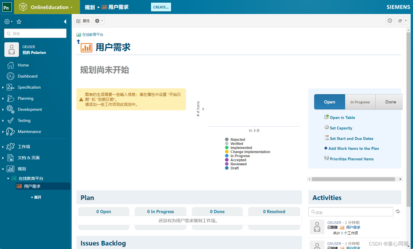Click the Polarion "Pn" logo
Viewport: 413px width, 249px height.
coord(6,7)
